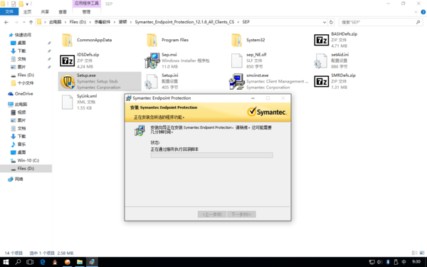Expand the ribbon with the chevron
Screen dimensions: 427x267
coord(416,12)
